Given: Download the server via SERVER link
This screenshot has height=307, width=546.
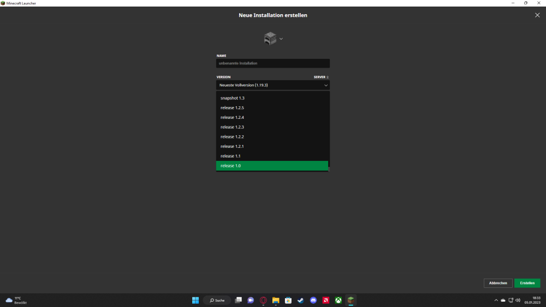Looking at the screenshot, I should (x=321, y=77).
